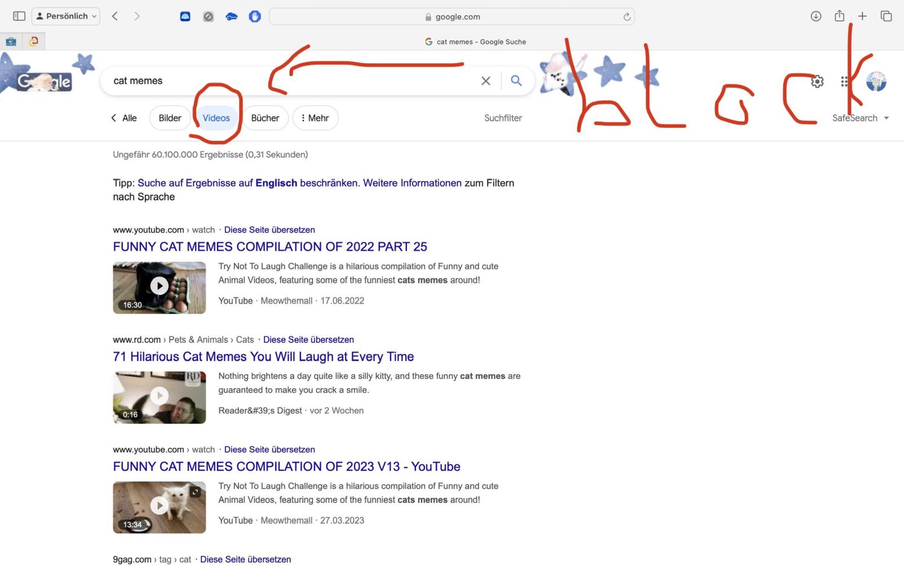Open FUNNY CAT MEMES COMPILATION OF 2023 V13

(x=286, y=466)
